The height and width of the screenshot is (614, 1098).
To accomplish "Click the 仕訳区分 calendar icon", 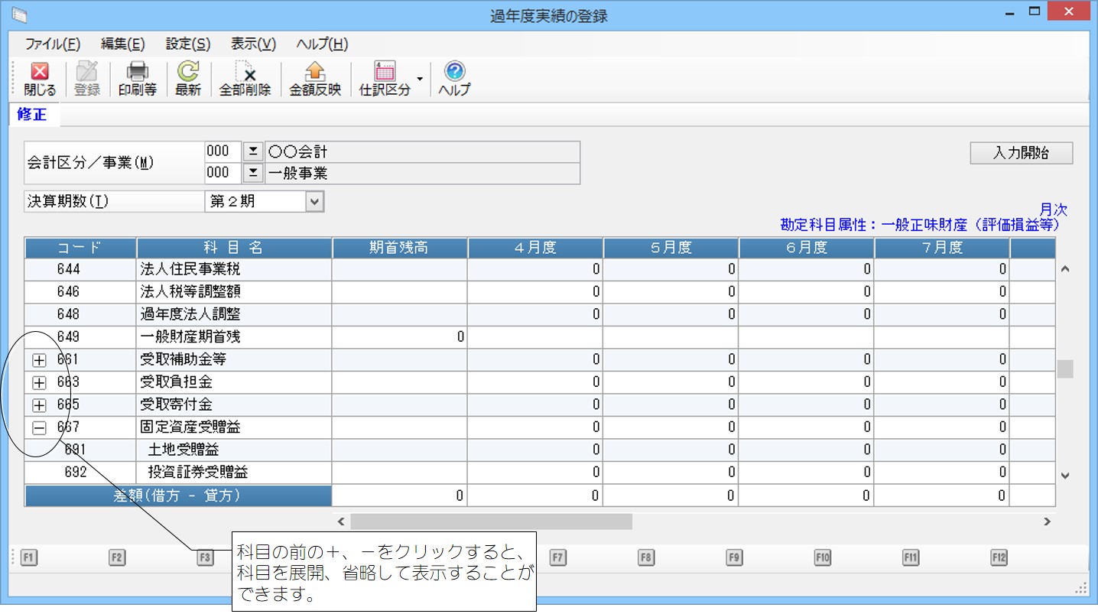I will (385, 73).
